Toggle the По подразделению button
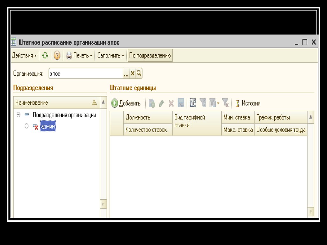 150,56
